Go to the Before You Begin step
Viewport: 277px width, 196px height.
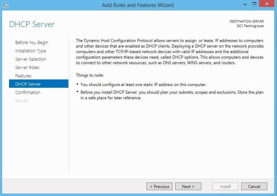tap(32, 43)
